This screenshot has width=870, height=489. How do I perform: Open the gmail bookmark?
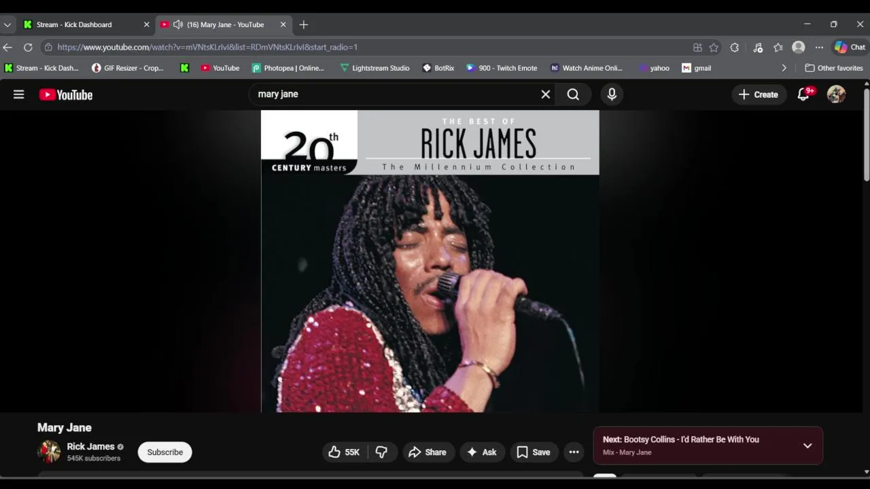(x=697, y=68)
